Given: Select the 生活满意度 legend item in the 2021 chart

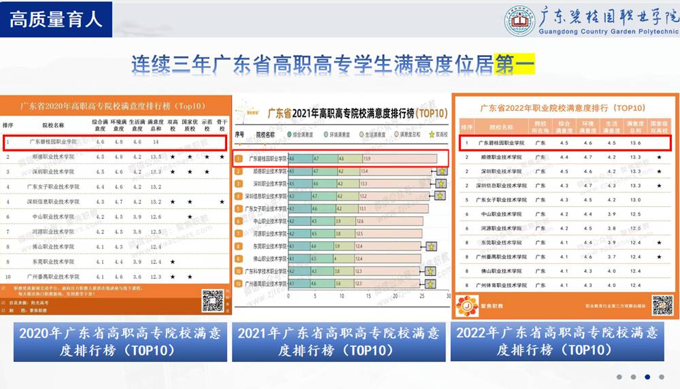Looking at the screenshot, I should 372,135.
